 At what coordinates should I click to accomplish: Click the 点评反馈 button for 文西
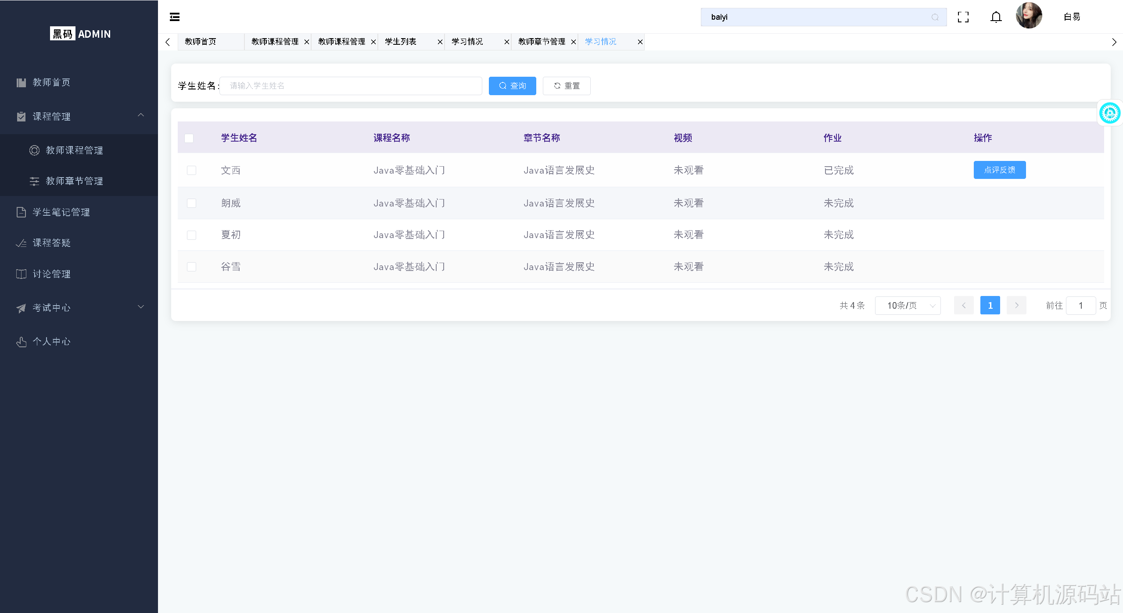(x=999, y=170)
